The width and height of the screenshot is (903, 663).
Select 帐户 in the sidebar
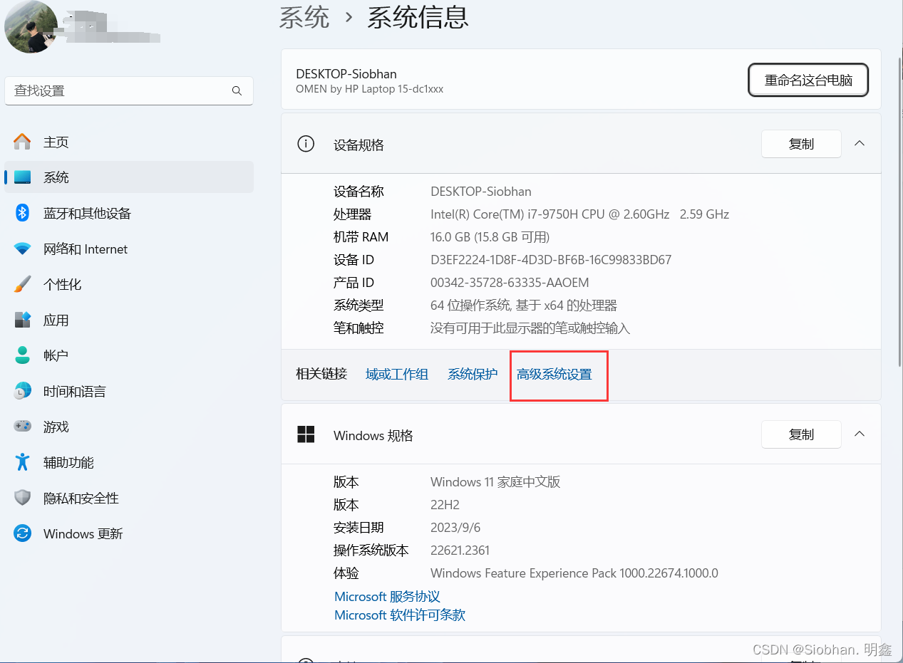[x=128, y=355]
